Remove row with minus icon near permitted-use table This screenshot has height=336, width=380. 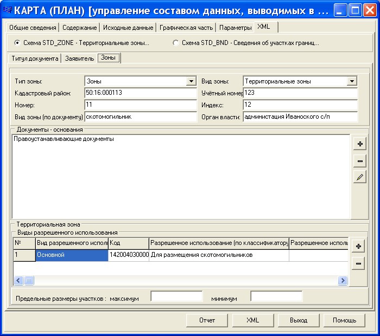(x=358, y=264)
